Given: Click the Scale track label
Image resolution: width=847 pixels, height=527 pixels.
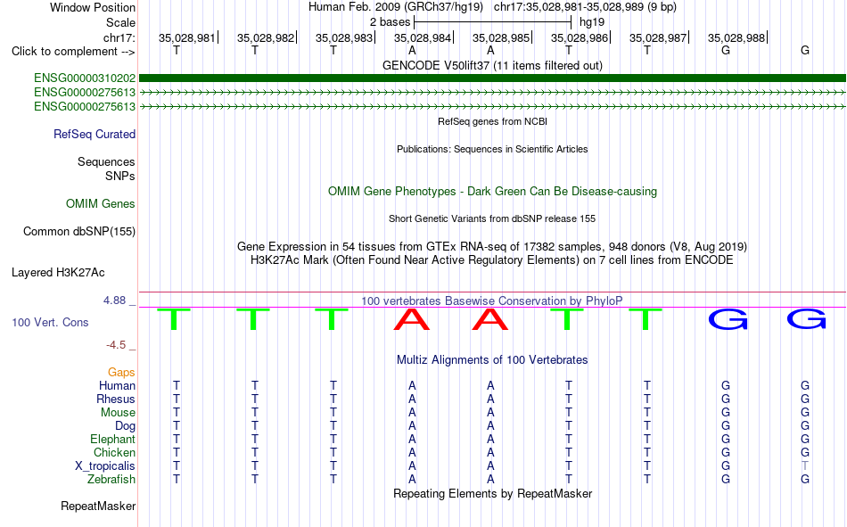Looking at the screenshot, I should [x=120, y=22].
